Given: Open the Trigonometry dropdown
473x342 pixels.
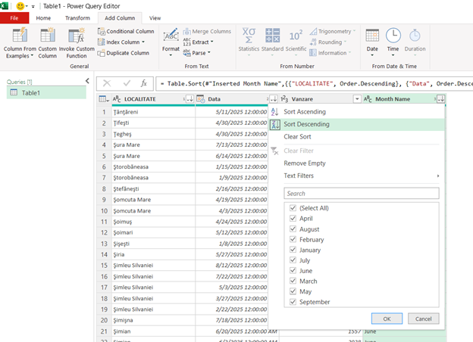Looking at the screenshot, I should (333, 31).
